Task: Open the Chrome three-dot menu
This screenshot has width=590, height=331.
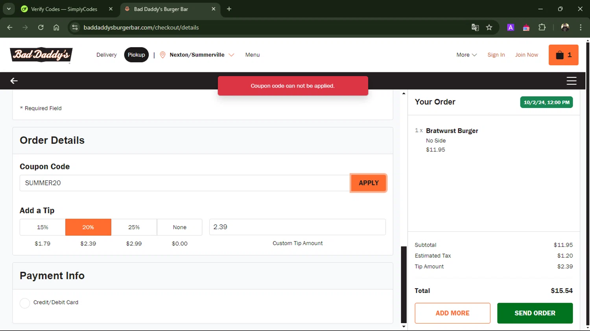Action: pyautogui.click(x=581, y=27)
